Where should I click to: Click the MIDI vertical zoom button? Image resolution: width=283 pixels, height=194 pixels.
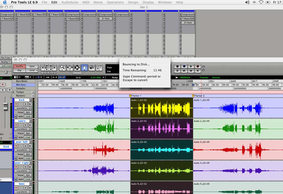coord(51,68)
